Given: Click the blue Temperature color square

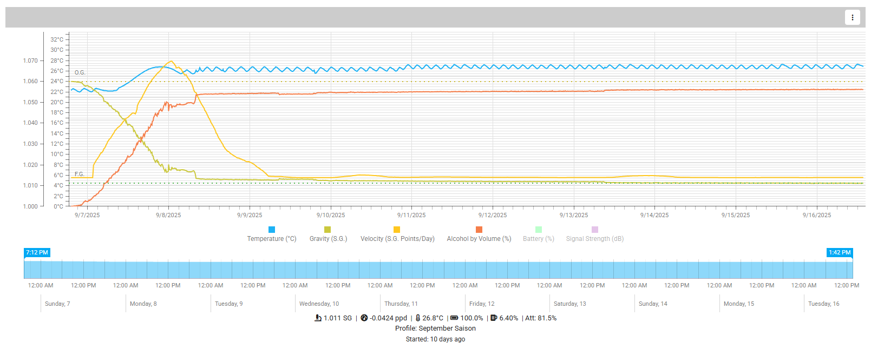Looking at the screenshot, I should [272, 230].
